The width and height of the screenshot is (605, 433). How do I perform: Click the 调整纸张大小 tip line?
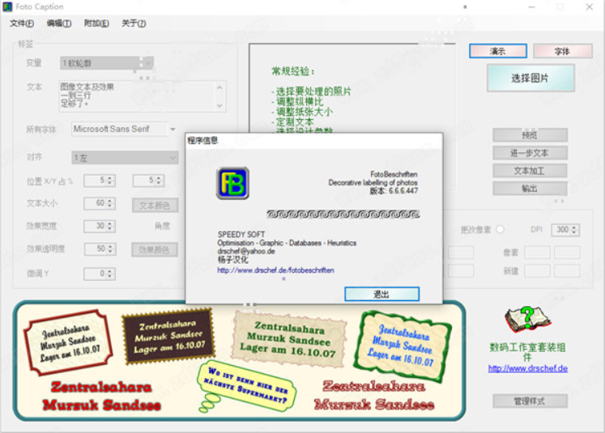302,112
